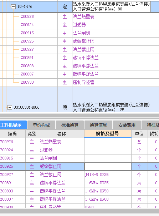The height and width of the screenshot is (216, 159).
Task: Click Z00891 code in lower table
Action: point(6,183)
